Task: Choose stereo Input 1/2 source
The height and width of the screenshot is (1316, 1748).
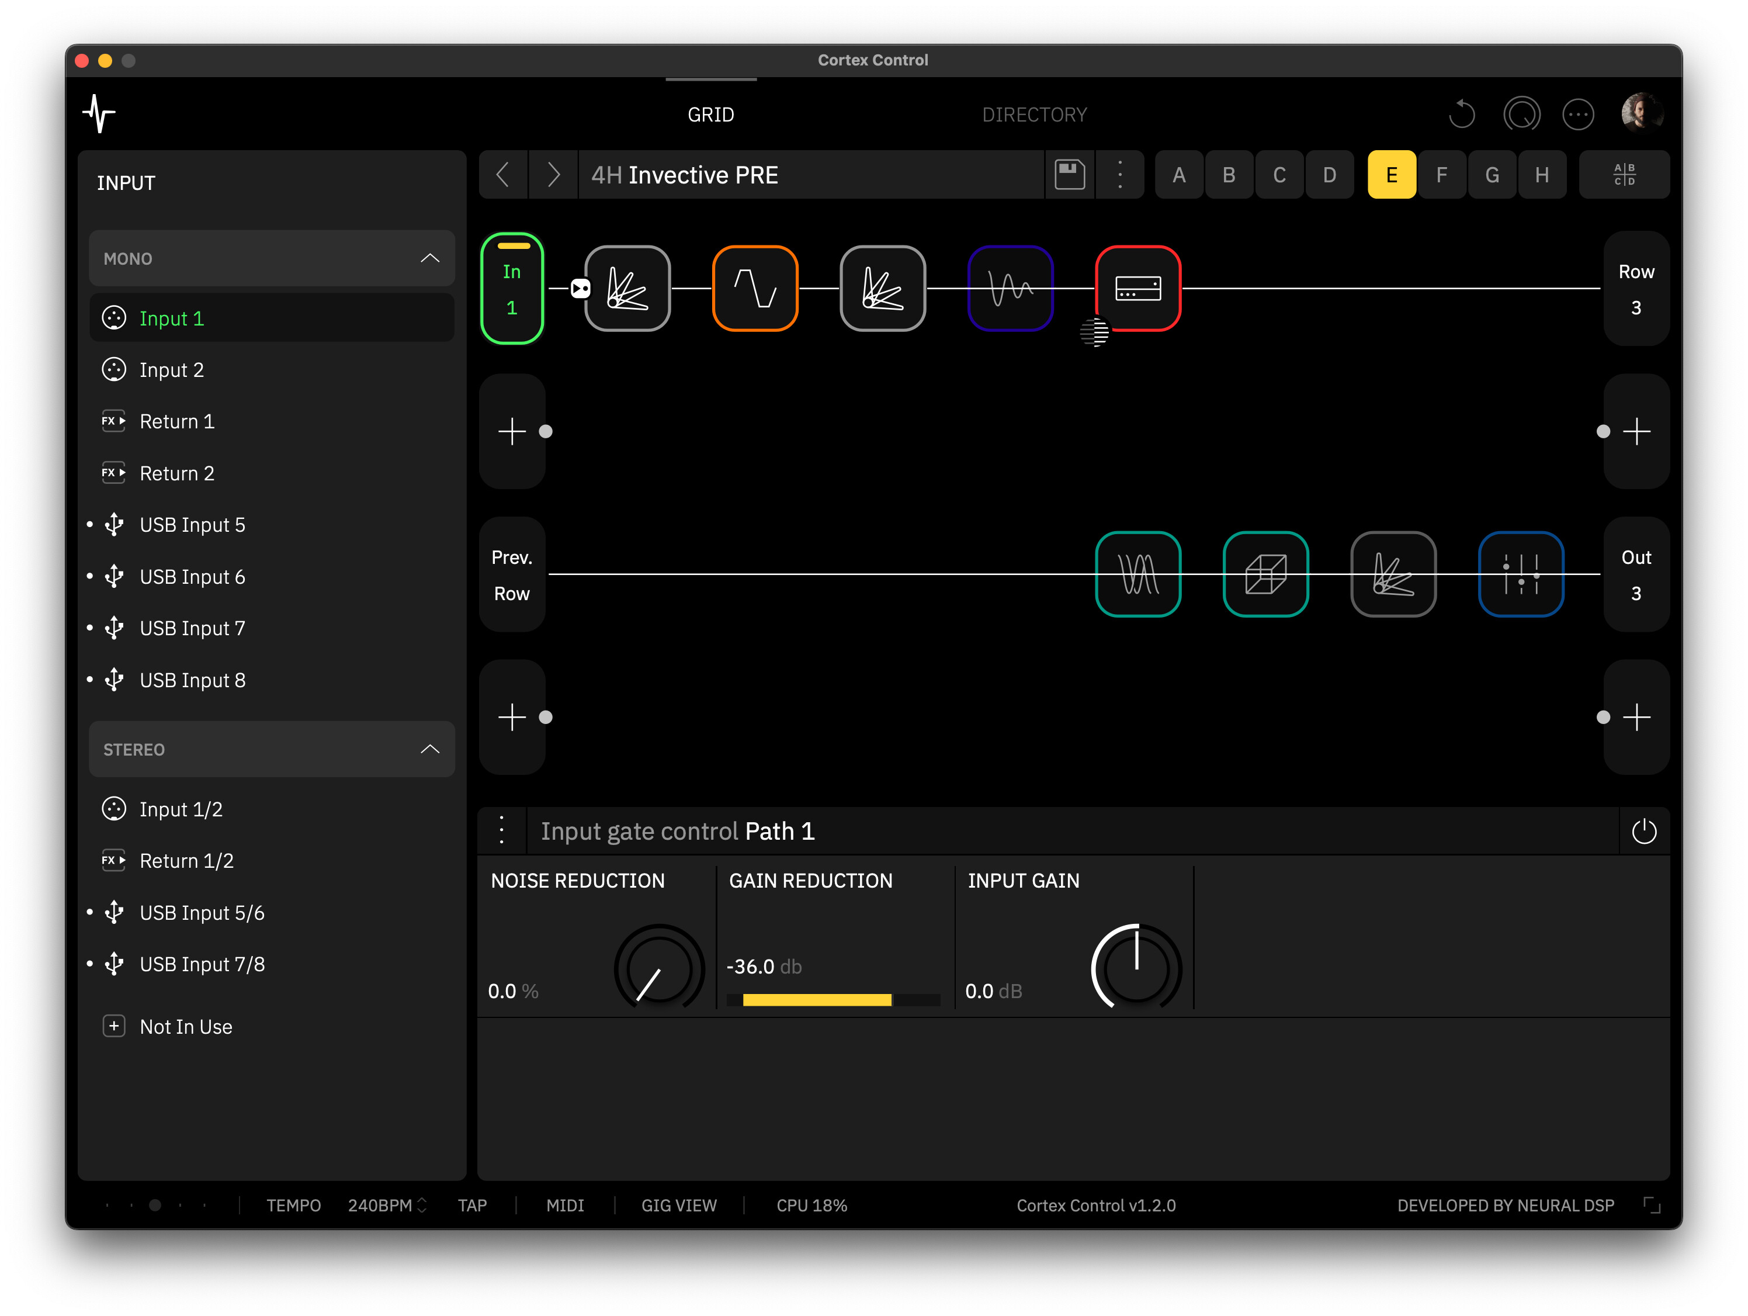Action: click(x=272, y=809)
